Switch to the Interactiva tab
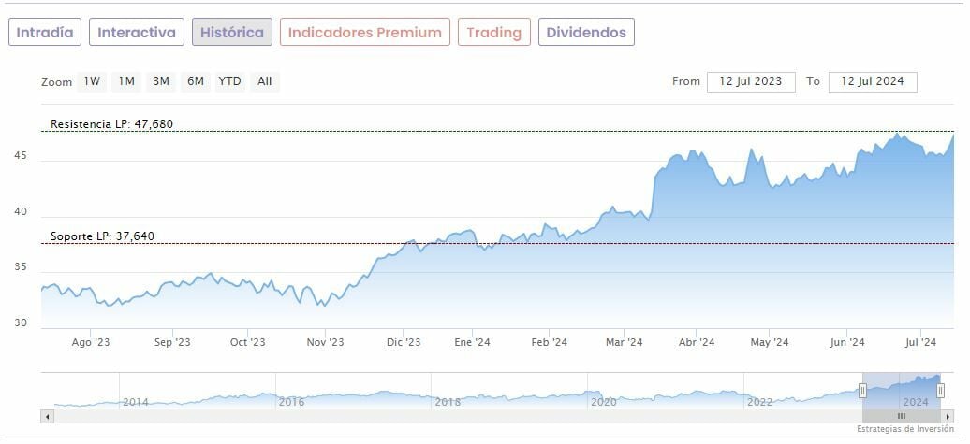Viewport: 970px width, 444px height. click(x=137, y=32)
